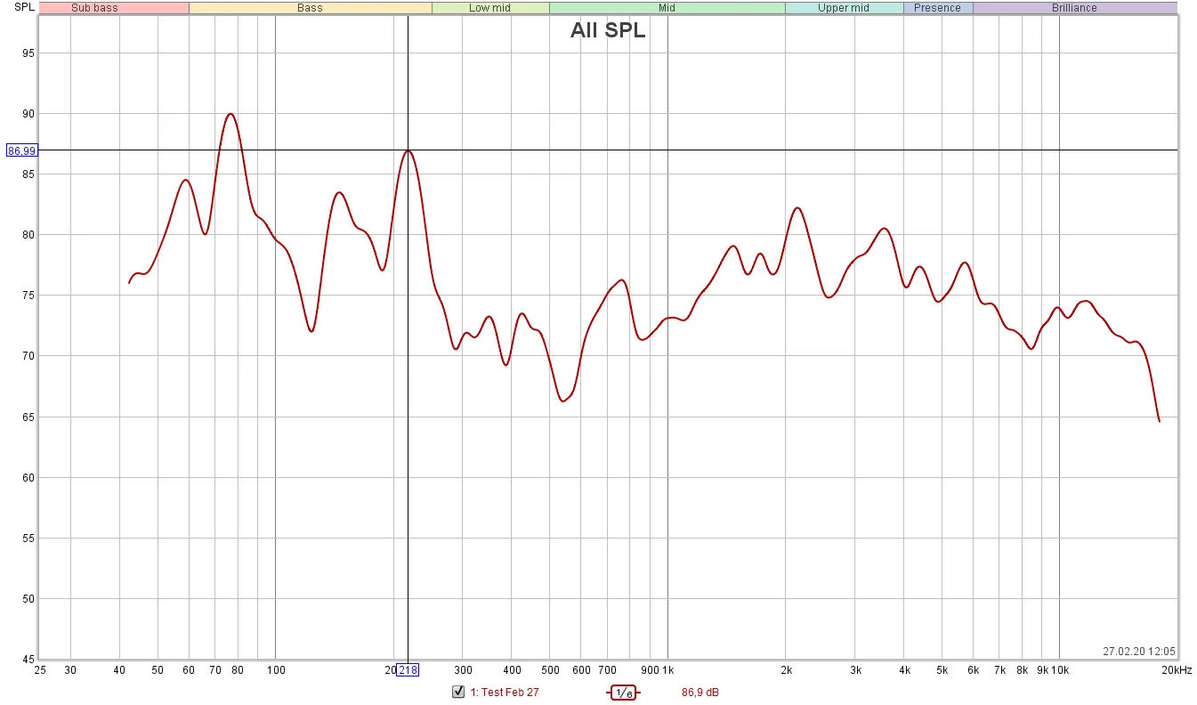Click the 90 dB level axis tick label

[x=28, y=114]
